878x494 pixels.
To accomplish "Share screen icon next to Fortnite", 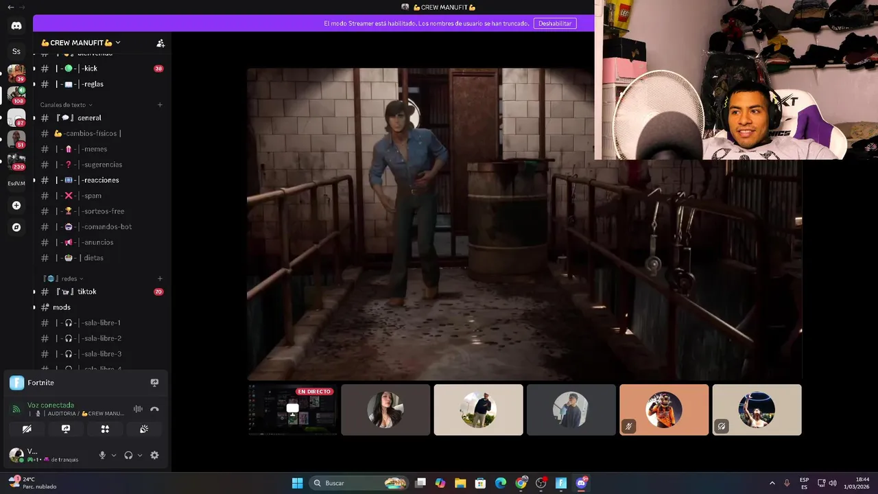I will click(x=154, y=383).
